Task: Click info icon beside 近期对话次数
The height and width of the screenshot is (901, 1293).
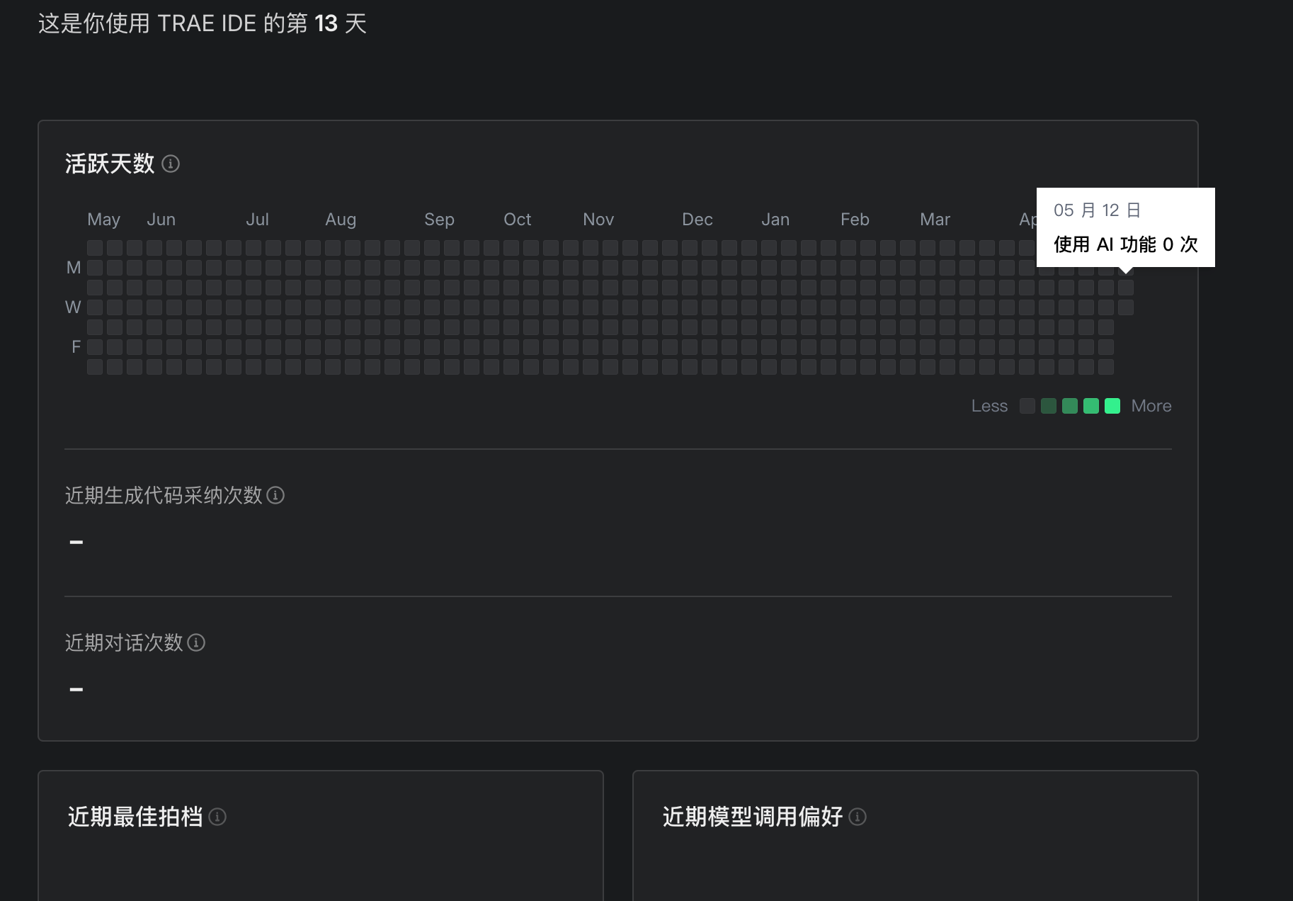Action: point(196,642)
